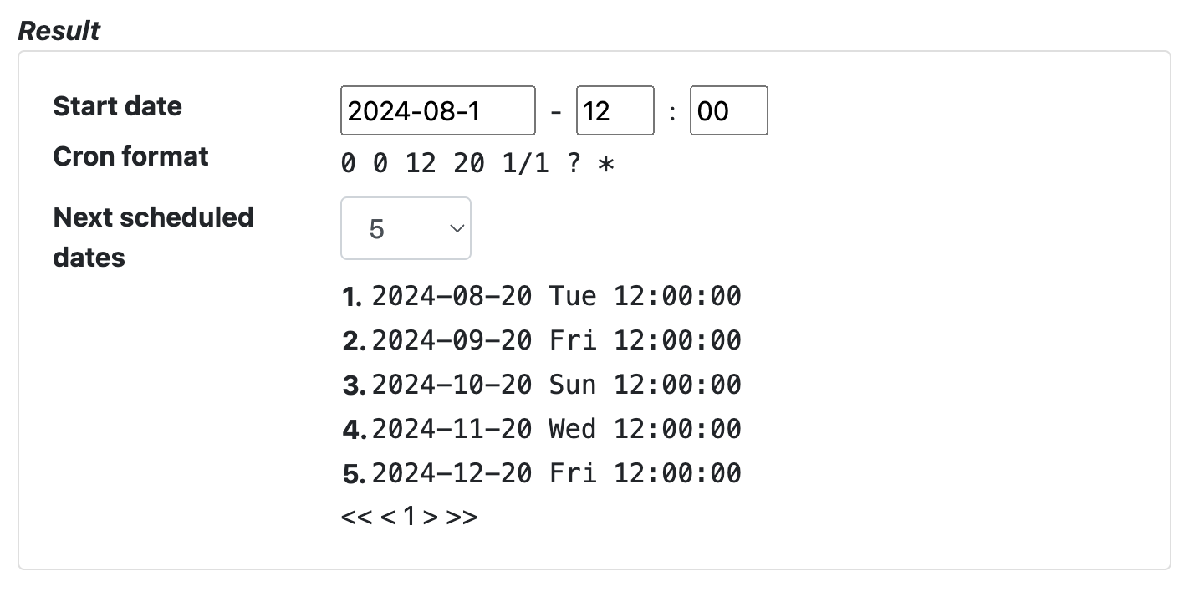Viewport: 1194px width, 592px height.
Task: Select the 2024-11-20 Wed scheduled date
Action: pos(556,429)
